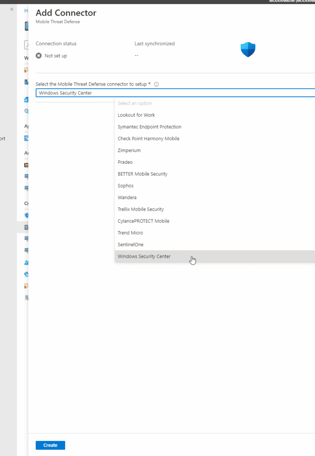315x456 pixels.
Task: Click the Home breadcrumb link
Action: (26, 11)
